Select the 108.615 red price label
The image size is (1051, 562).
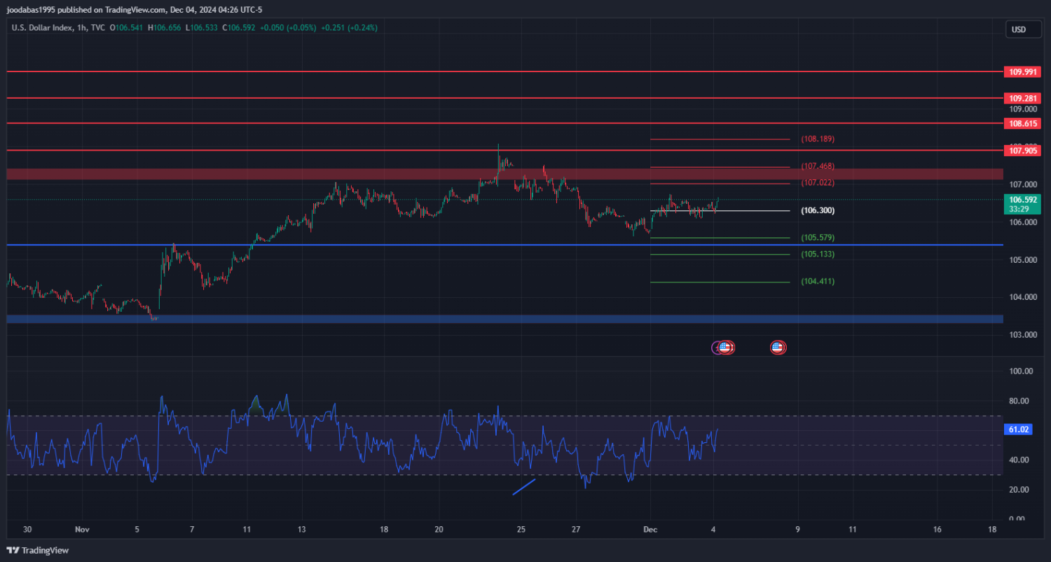point(1022,123)
